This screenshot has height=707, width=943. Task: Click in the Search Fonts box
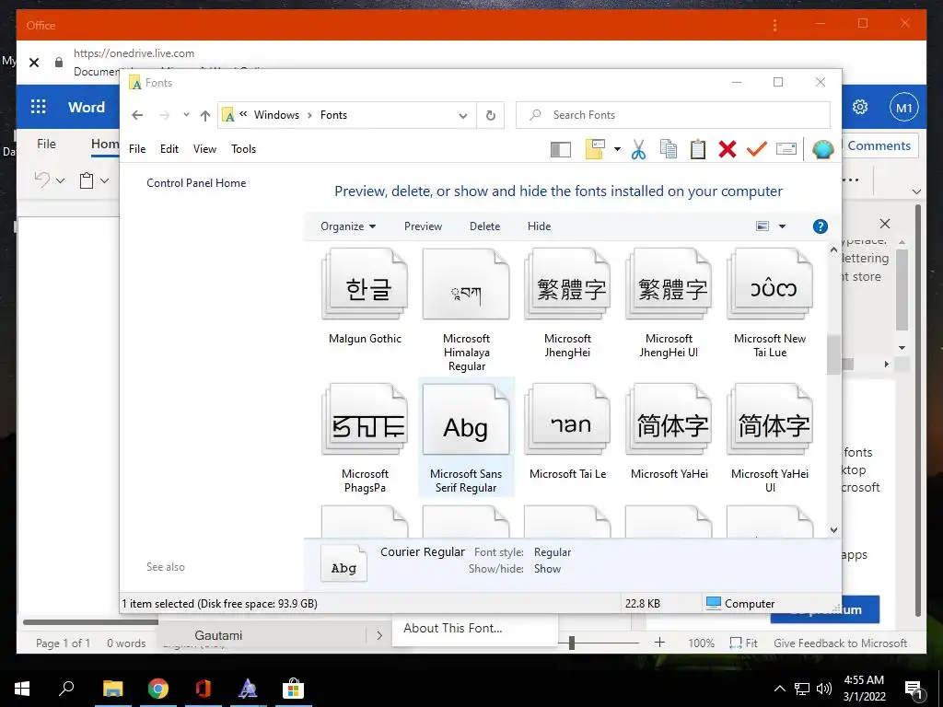click(x=673, y=115)
